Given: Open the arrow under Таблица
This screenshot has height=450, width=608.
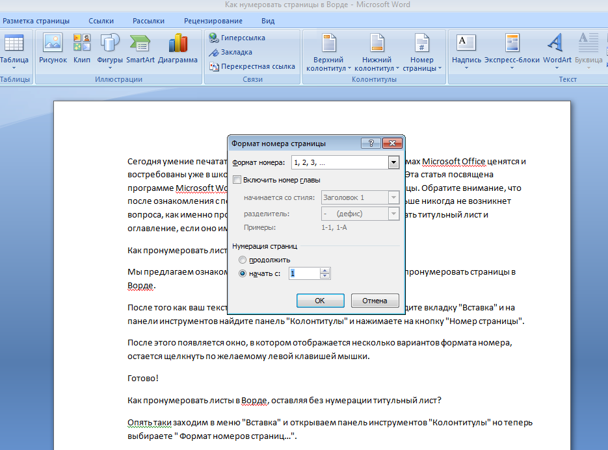Looking at the screenshot, I should [14, 68].
